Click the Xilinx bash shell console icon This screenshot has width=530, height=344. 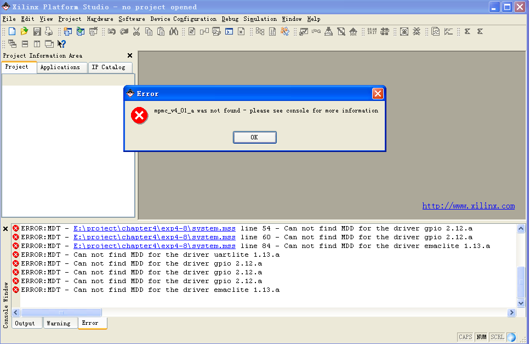point(229,31)
